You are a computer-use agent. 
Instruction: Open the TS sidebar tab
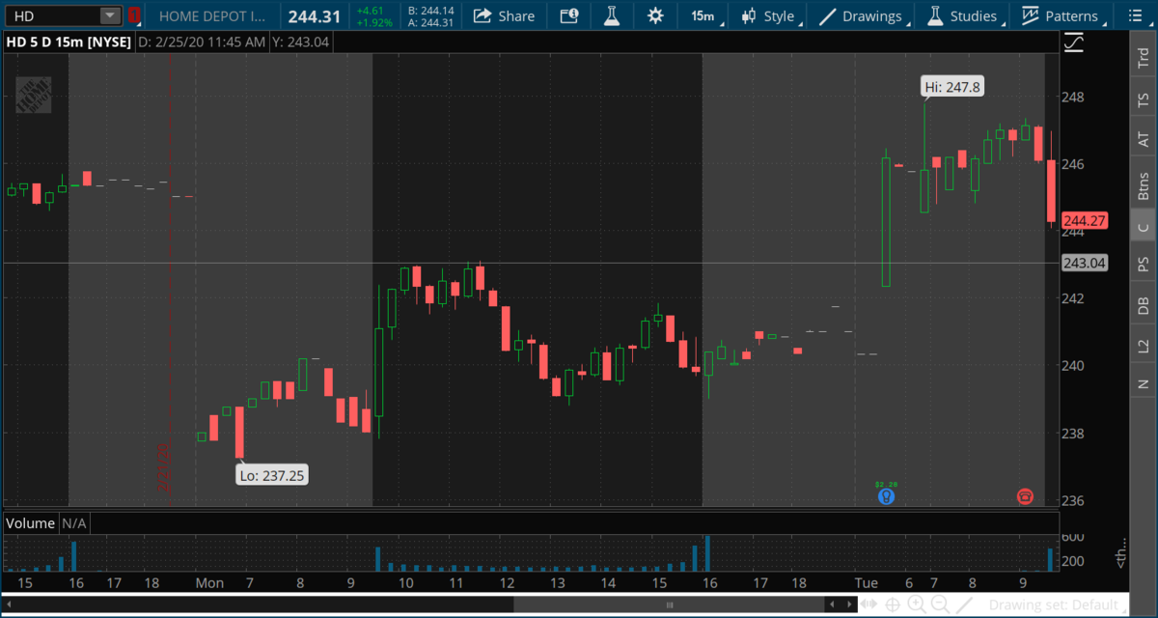pyautogui.click(x=1143, y=99)
